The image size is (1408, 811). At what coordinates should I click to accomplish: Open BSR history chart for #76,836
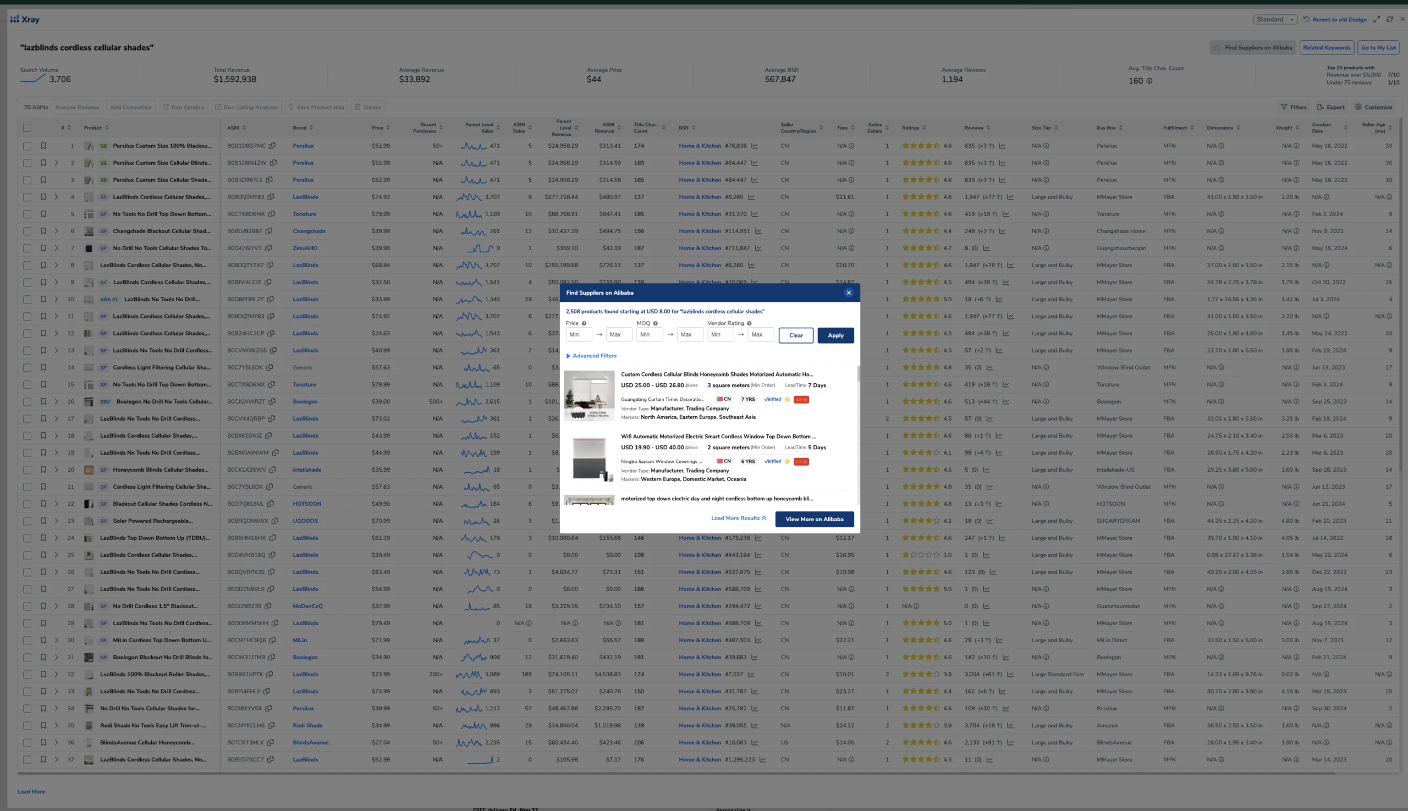click(755, 146)
